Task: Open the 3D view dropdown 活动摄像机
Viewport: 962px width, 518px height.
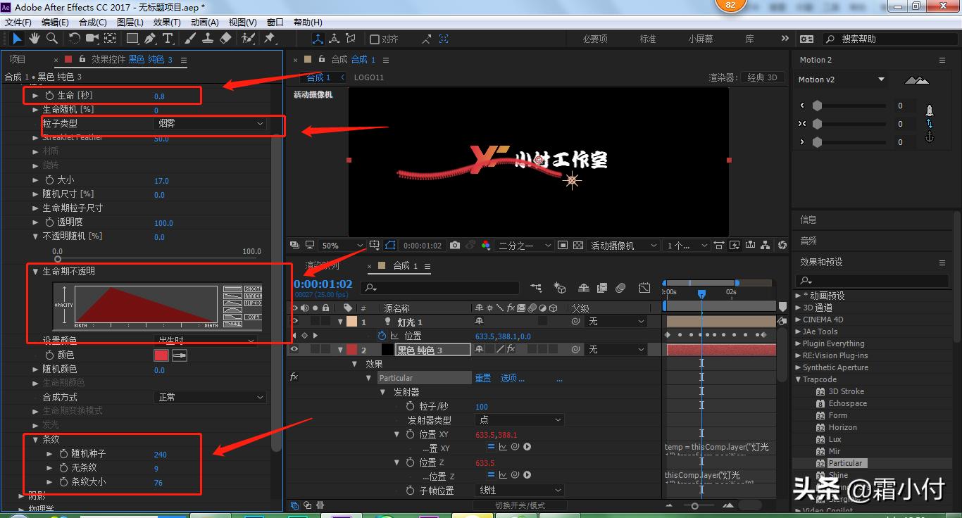Action: tap(624, 246)
